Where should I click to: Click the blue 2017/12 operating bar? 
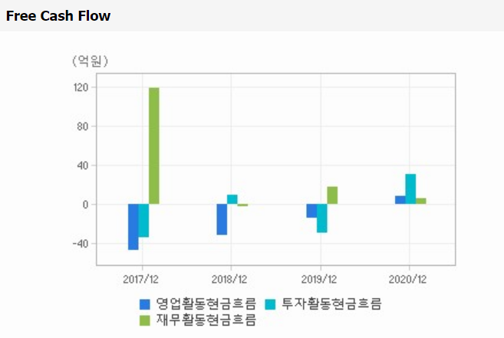133,227
